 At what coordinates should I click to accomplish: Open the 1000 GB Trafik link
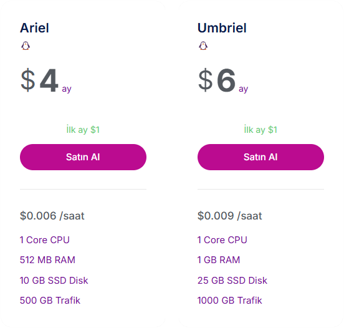(x=230, y=301)
